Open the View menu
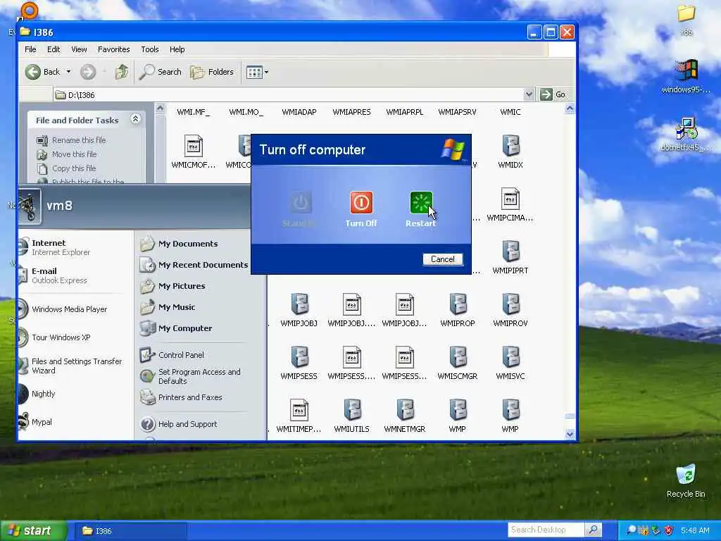721x541 pixels. coord(79,49)
